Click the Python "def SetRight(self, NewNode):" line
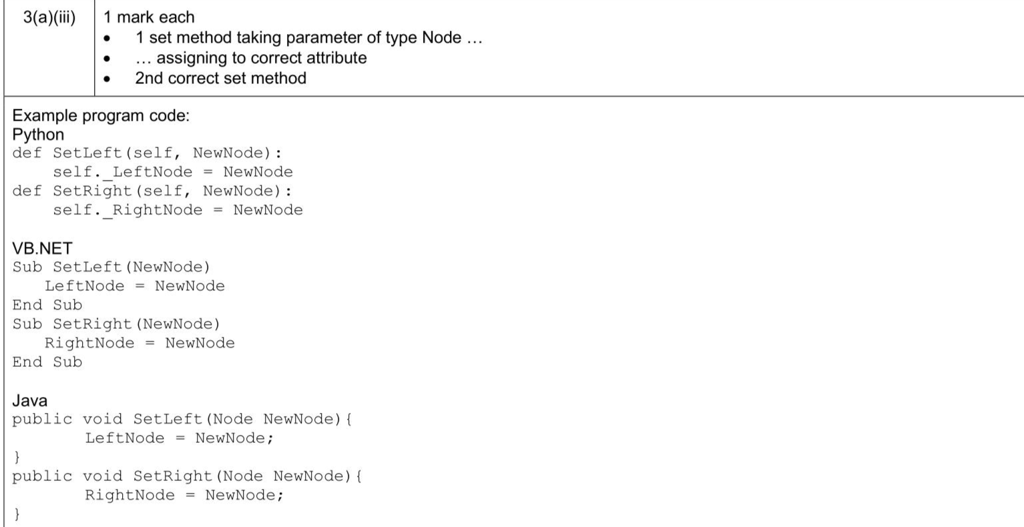Image resolution: width=1024 pixels, height=527 pixels. (152, 191)
